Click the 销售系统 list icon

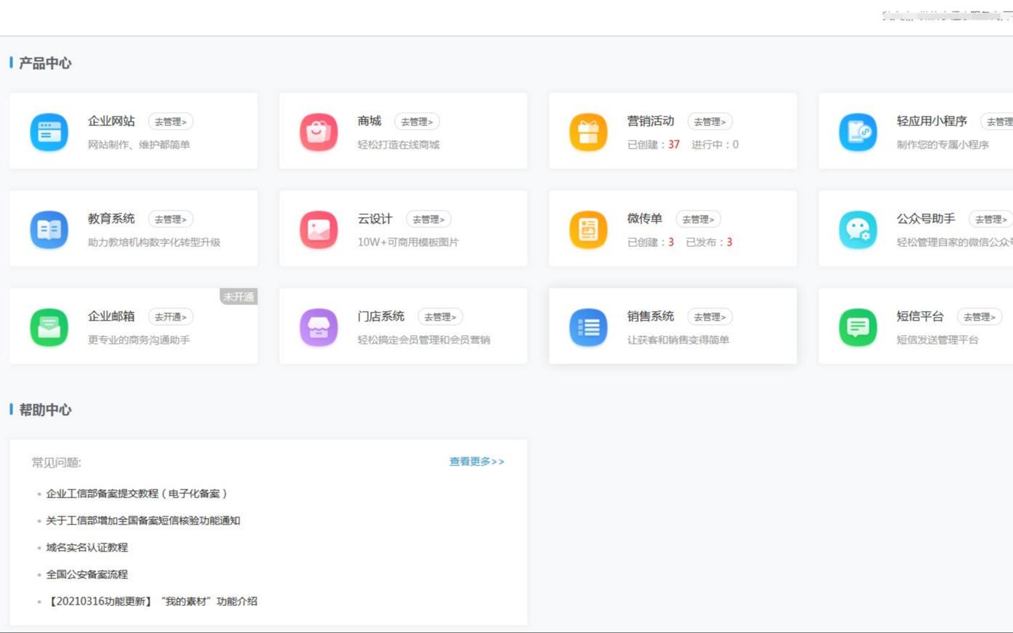click(588, 327)
